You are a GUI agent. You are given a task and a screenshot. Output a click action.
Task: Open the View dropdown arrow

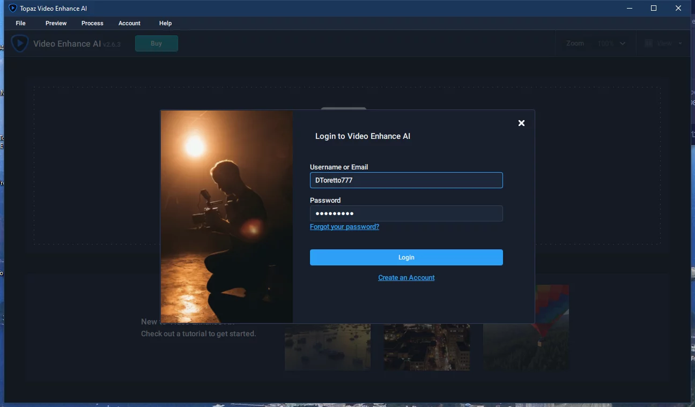click(681, 43)
